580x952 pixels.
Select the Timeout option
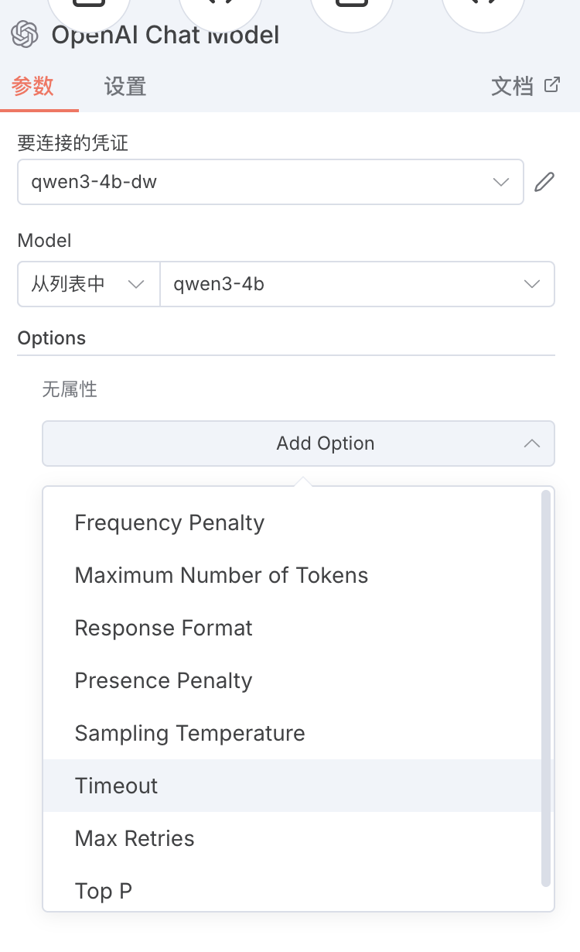[x=116, y=786]
